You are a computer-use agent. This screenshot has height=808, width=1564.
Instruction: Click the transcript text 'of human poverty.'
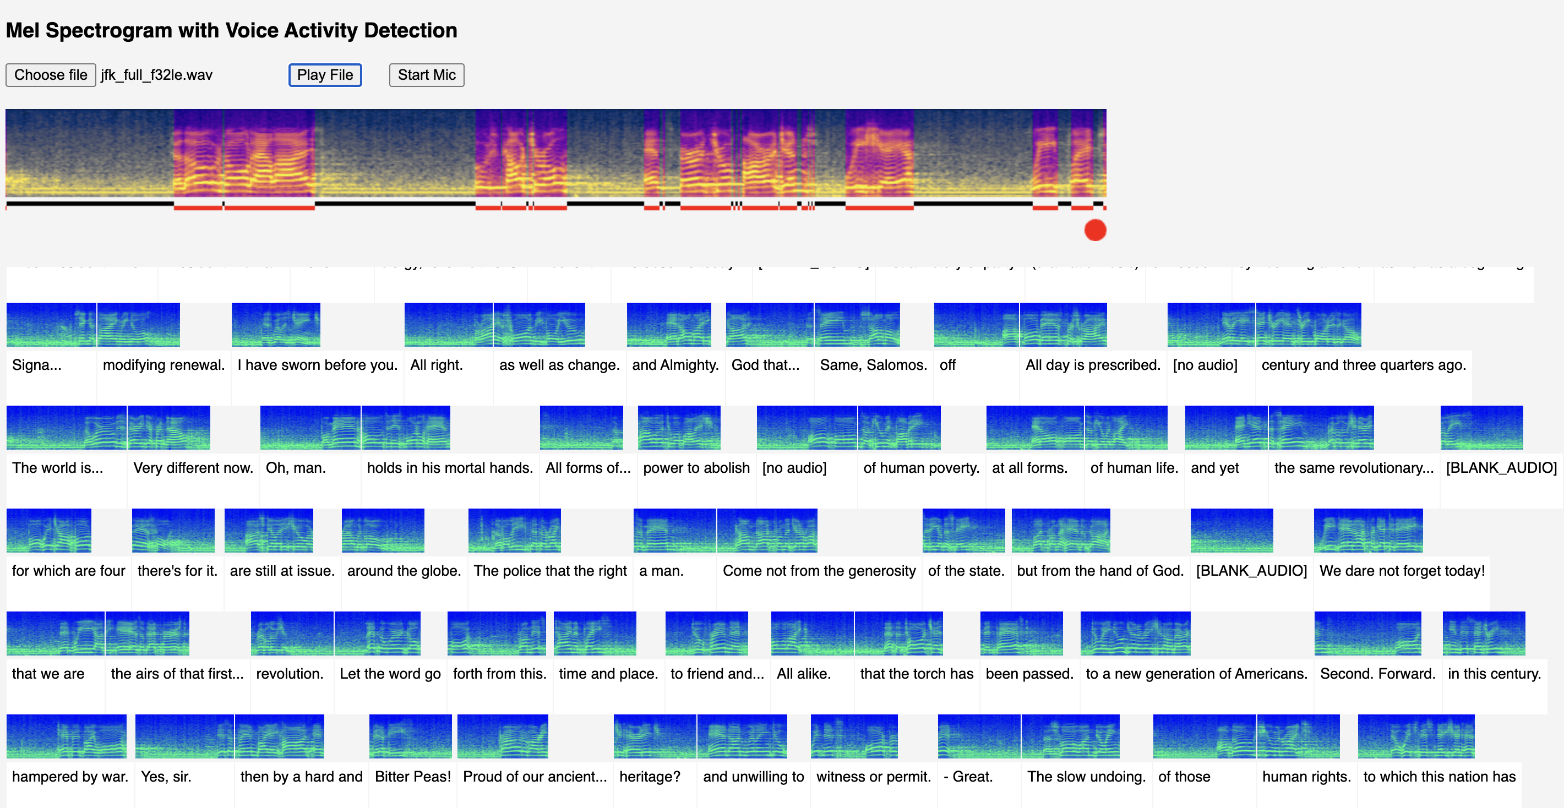920,467
